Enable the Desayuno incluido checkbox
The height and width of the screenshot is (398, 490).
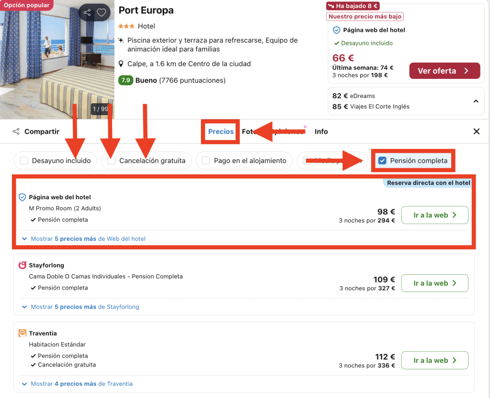click(x=24, y=161)
